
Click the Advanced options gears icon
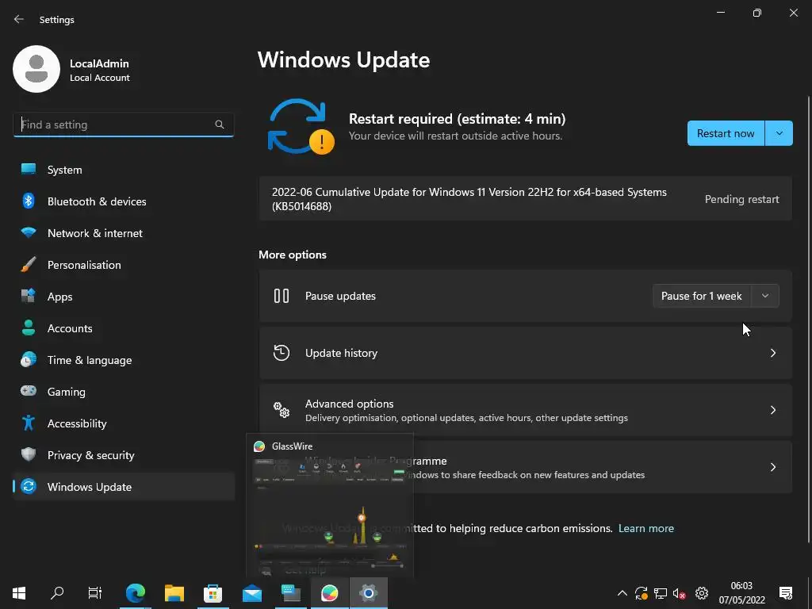282,410
